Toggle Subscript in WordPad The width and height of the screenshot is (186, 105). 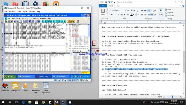125,15
